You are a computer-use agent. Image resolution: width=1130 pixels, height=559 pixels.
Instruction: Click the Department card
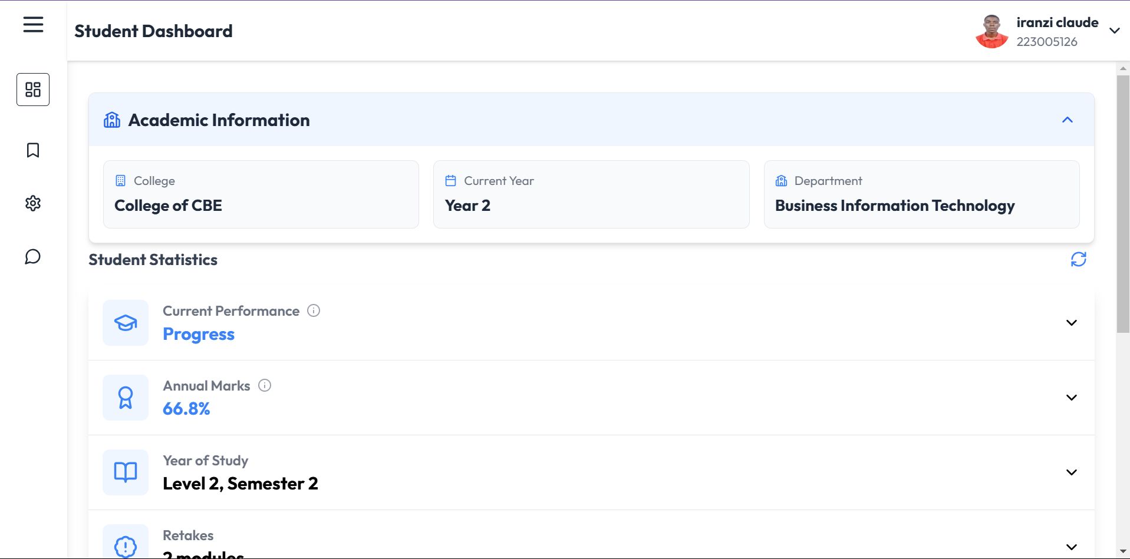point(921,194)
